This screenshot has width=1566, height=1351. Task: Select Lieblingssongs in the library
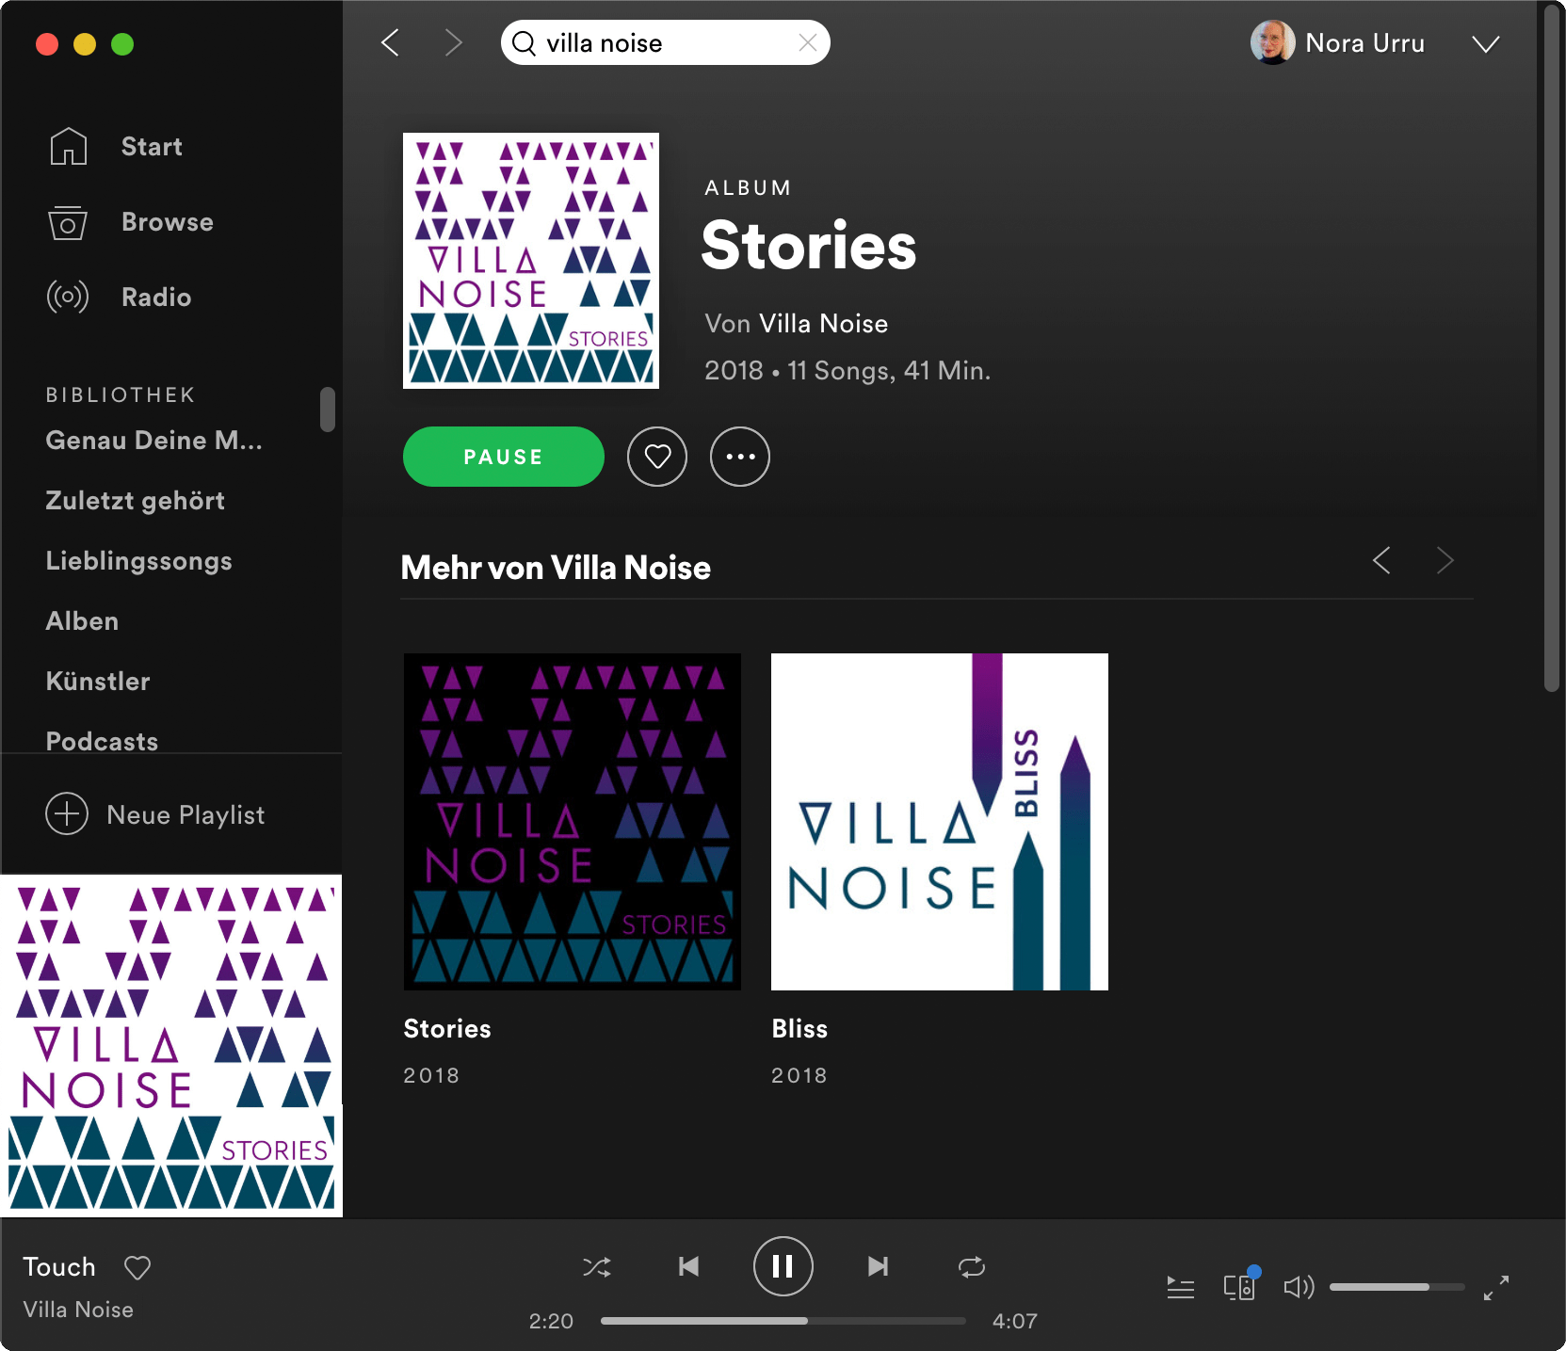138,561
